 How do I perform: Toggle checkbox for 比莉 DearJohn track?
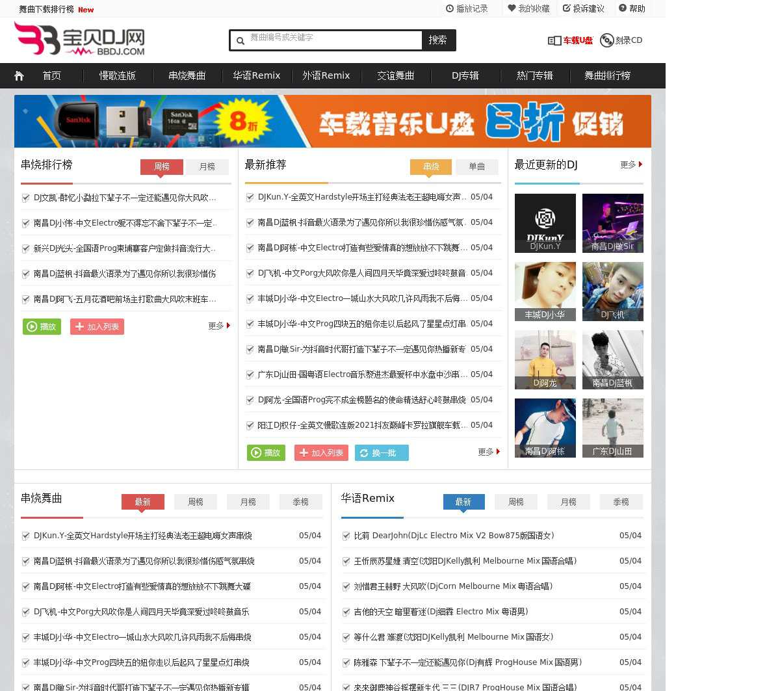point(346,536)
